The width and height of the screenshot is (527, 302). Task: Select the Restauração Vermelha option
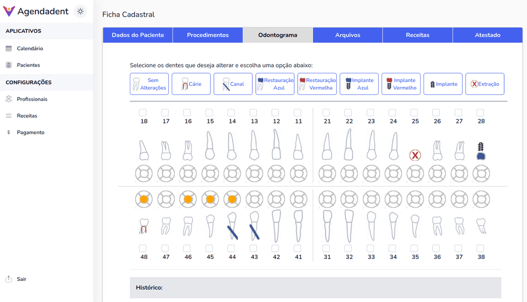pyautogui.click(x=317, y=84)
